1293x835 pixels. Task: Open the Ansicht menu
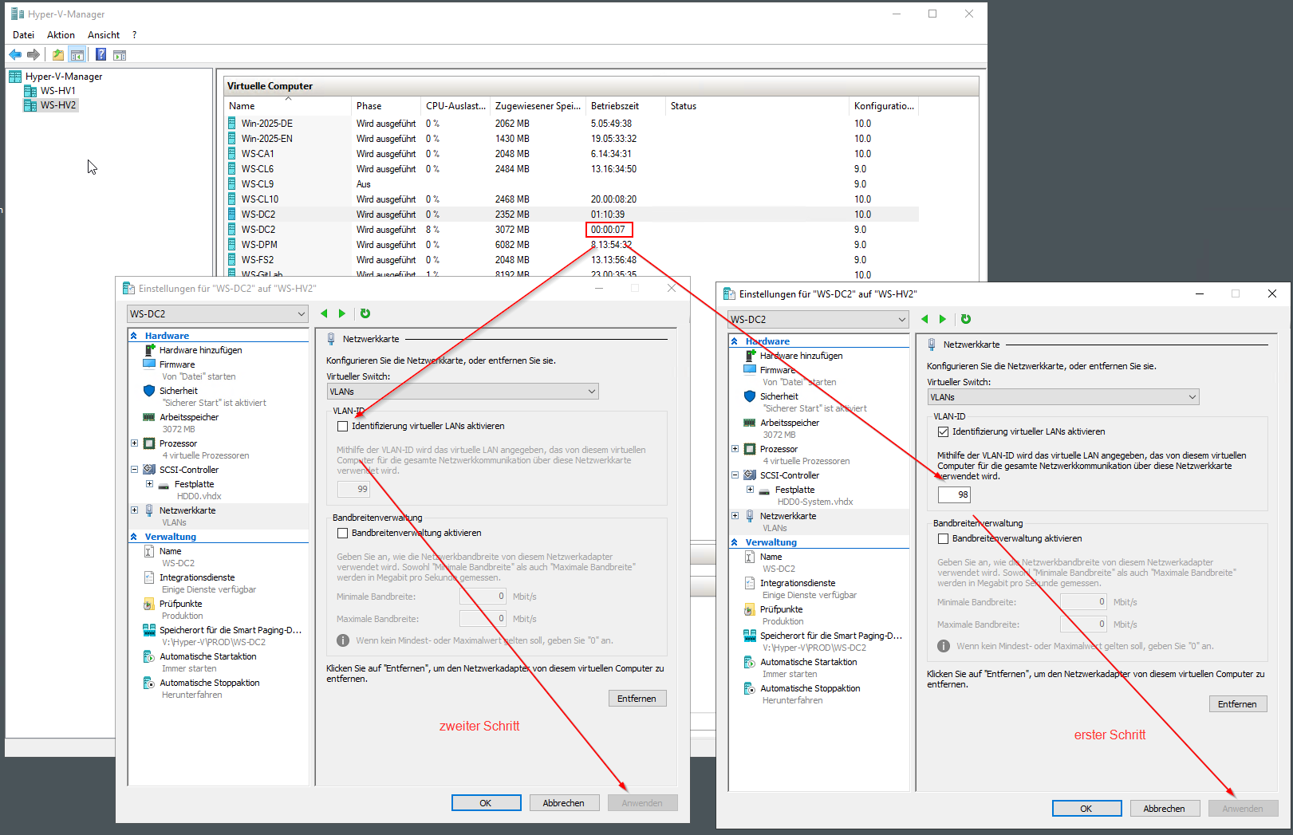point(104,35)
